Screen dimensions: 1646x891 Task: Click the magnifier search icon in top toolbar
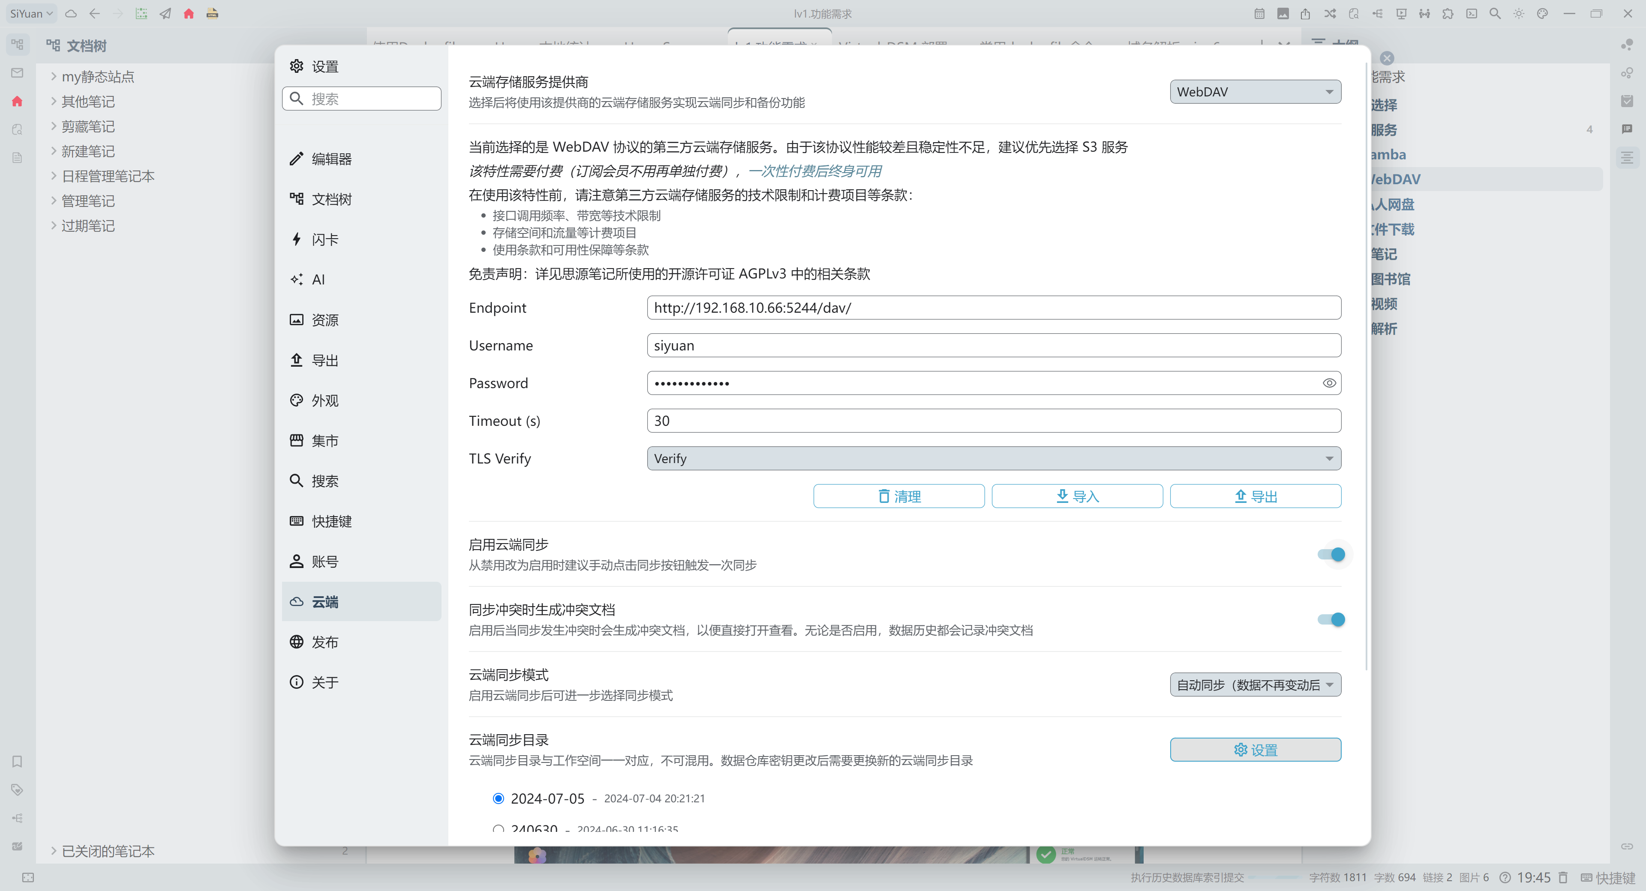1495,13
